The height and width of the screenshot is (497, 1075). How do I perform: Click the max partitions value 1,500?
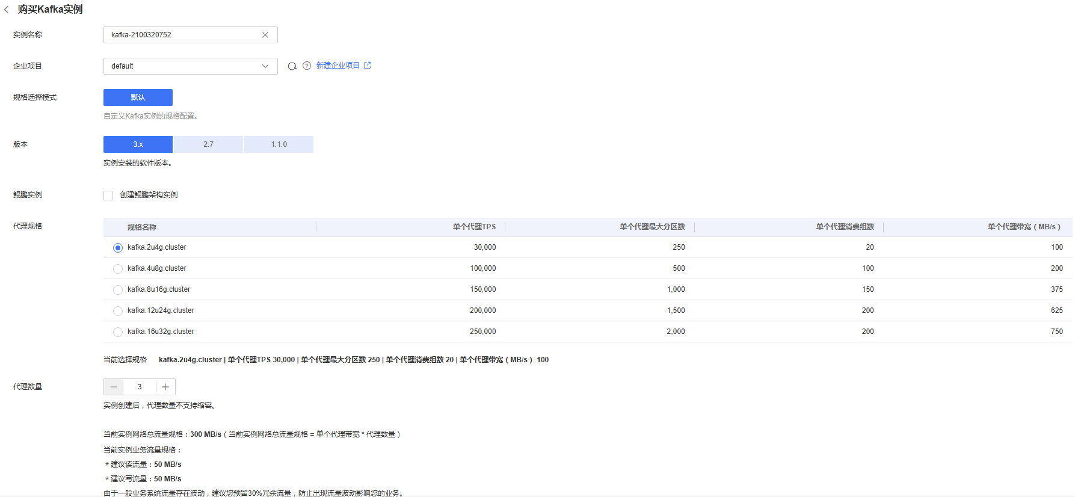[676, 310]
